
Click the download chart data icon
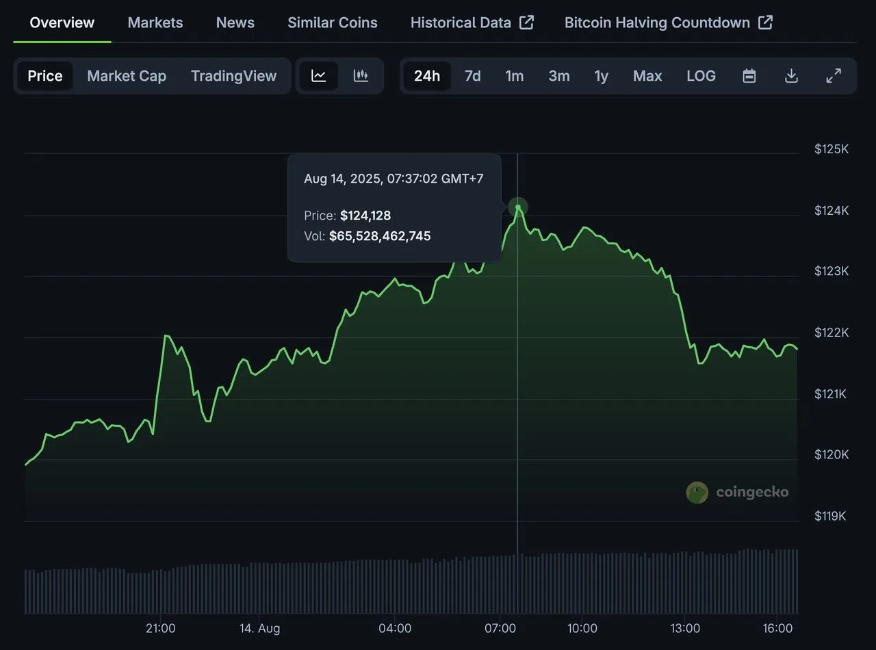[791, 76]
